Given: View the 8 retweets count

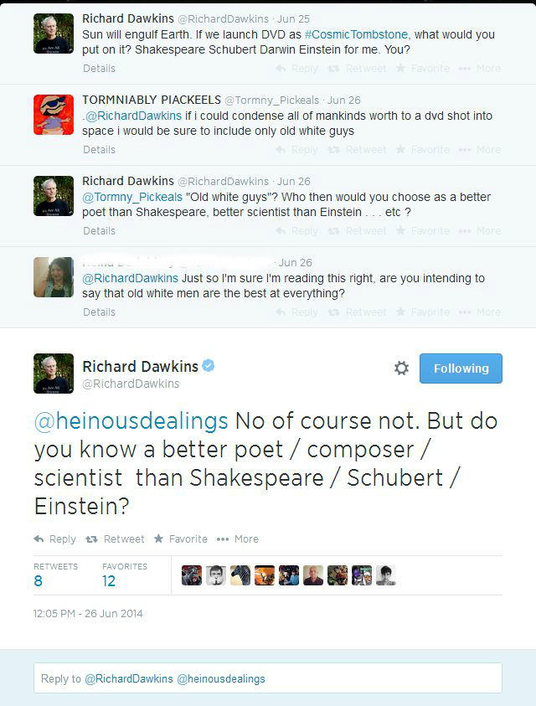Looking at the screenshot, I should coord(39,581).
